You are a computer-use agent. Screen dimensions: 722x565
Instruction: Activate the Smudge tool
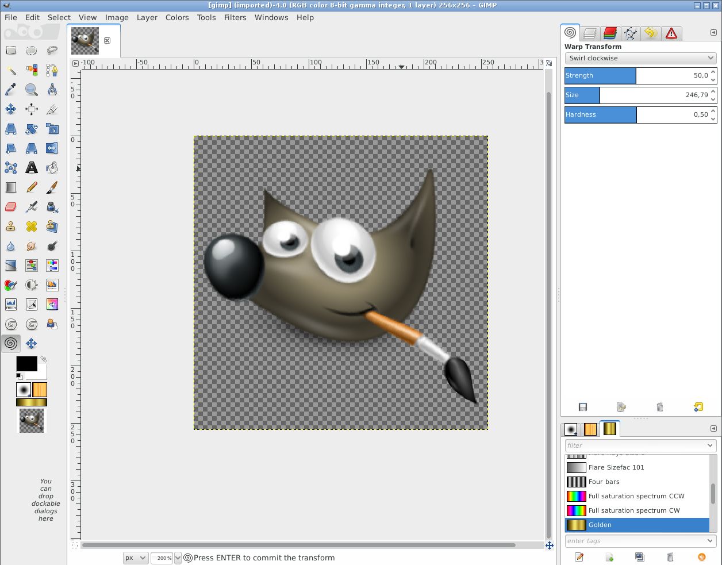32,245
